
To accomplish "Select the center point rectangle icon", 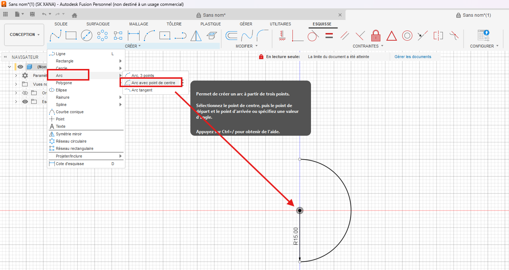I will click(165, 36).
